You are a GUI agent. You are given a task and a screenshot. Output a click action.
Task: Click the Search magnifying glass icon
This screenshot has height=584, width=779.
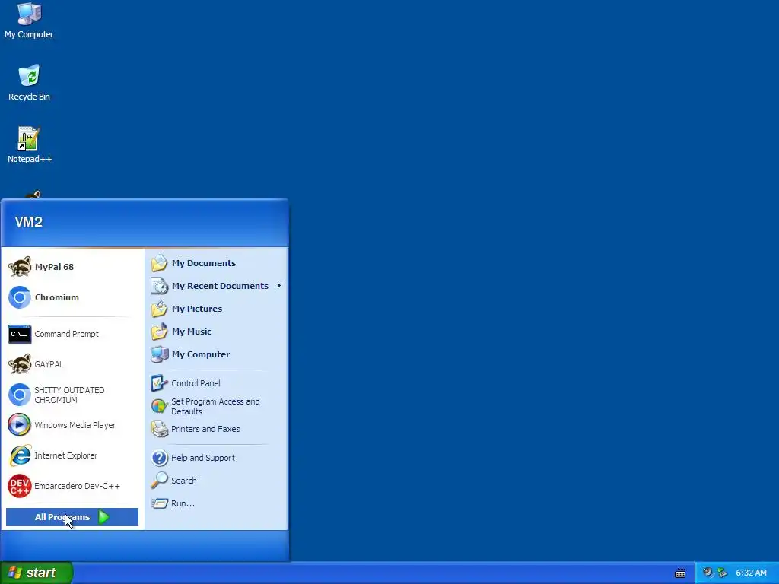(160, 481)
